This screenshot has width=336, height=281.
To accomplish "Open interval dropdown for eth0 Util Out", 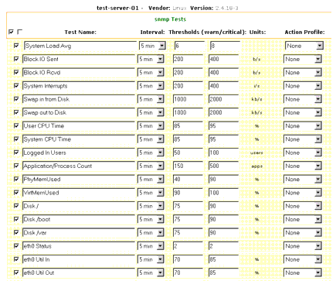I will 151,273.
